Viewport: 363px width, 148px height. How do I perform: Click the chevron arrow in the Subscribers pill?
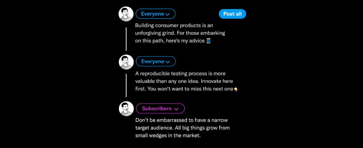pyautogui.click(x=176, y=109)
